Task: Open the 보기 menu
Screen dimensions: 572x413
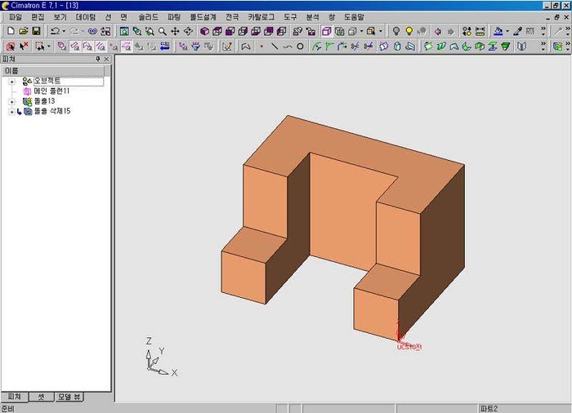Action: click(x=60, y=17)
